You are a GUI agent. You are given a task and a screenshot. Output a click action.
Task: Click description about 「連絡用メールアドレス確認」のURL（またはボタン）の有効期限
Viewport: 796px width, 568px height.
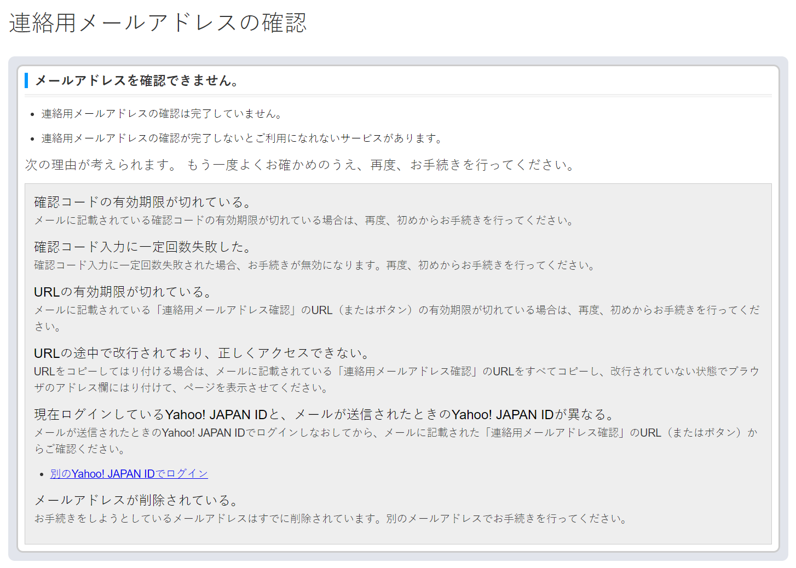pyautogui.click(x=397, y=318)
